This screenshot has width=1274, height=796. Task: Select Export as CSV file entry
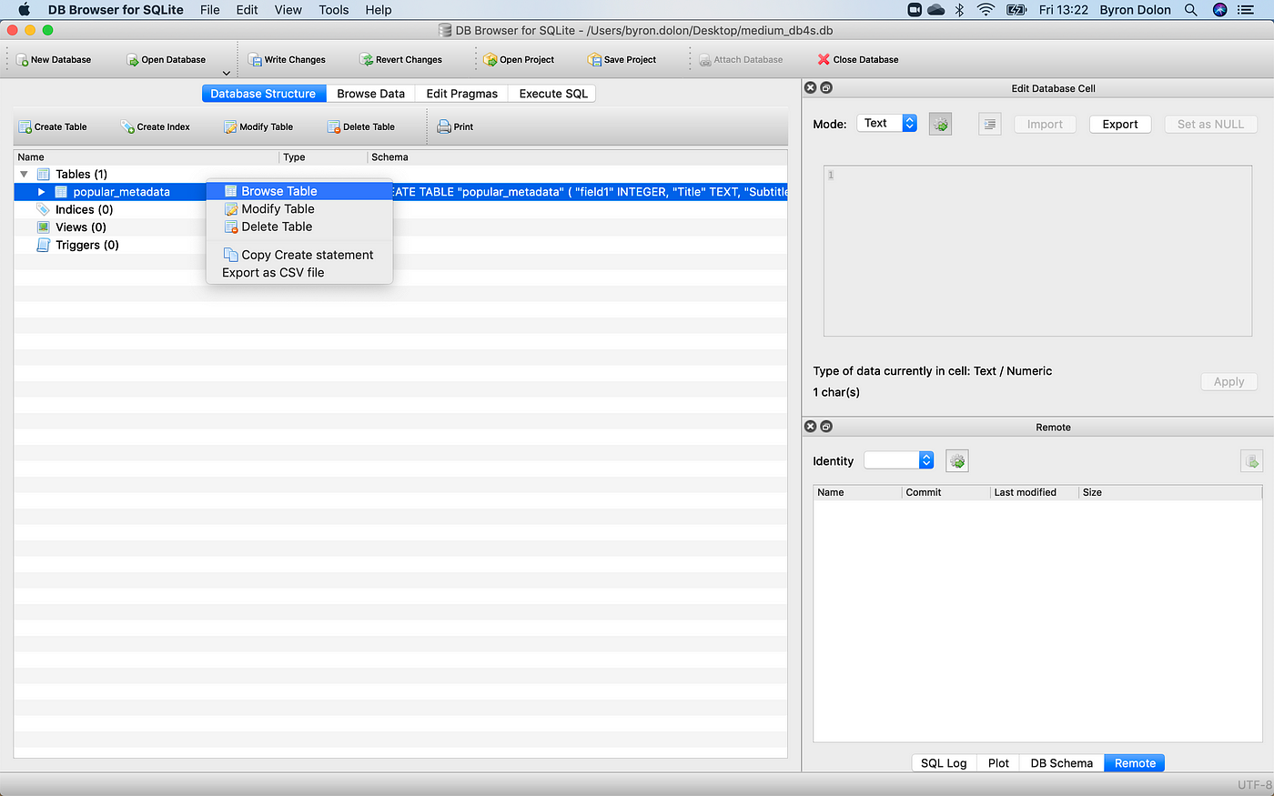coord(299,273)
